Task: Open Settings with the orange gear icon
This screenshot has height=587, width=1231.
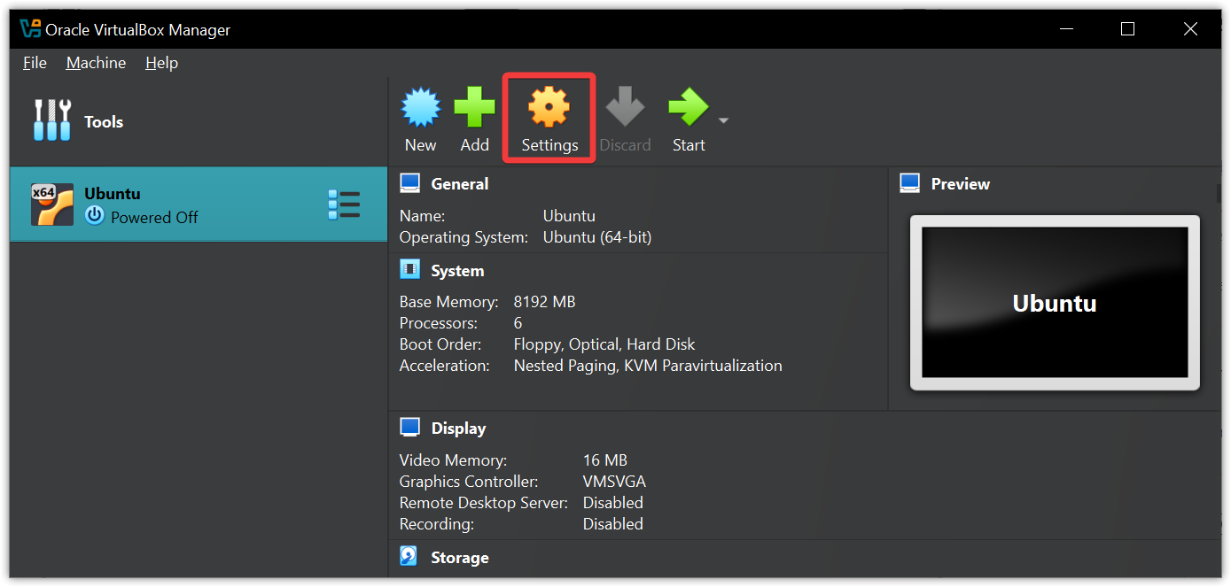Action: click(x=549, y=108)
